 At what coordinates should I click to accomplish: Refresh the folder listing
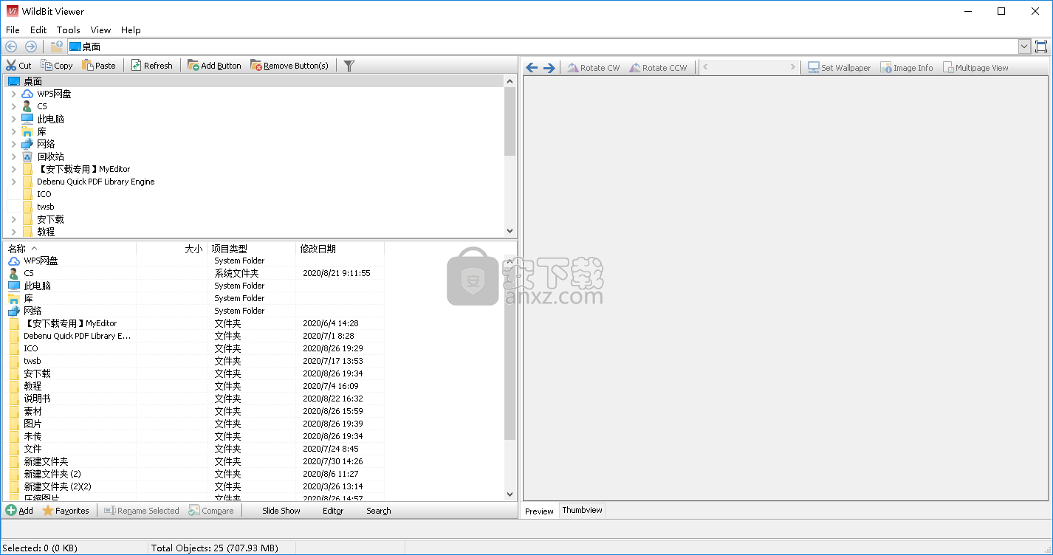click(151, 66)
